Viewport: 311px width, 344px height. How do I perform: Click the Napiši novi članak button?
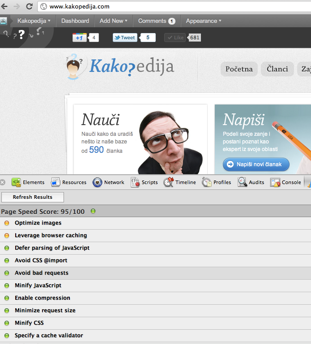(x=256, y=164)
